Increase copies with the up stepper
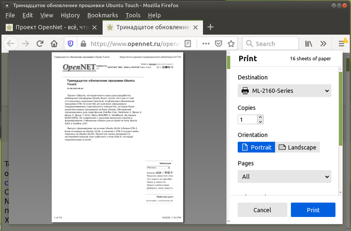351x231 pixels. point(260,117)
